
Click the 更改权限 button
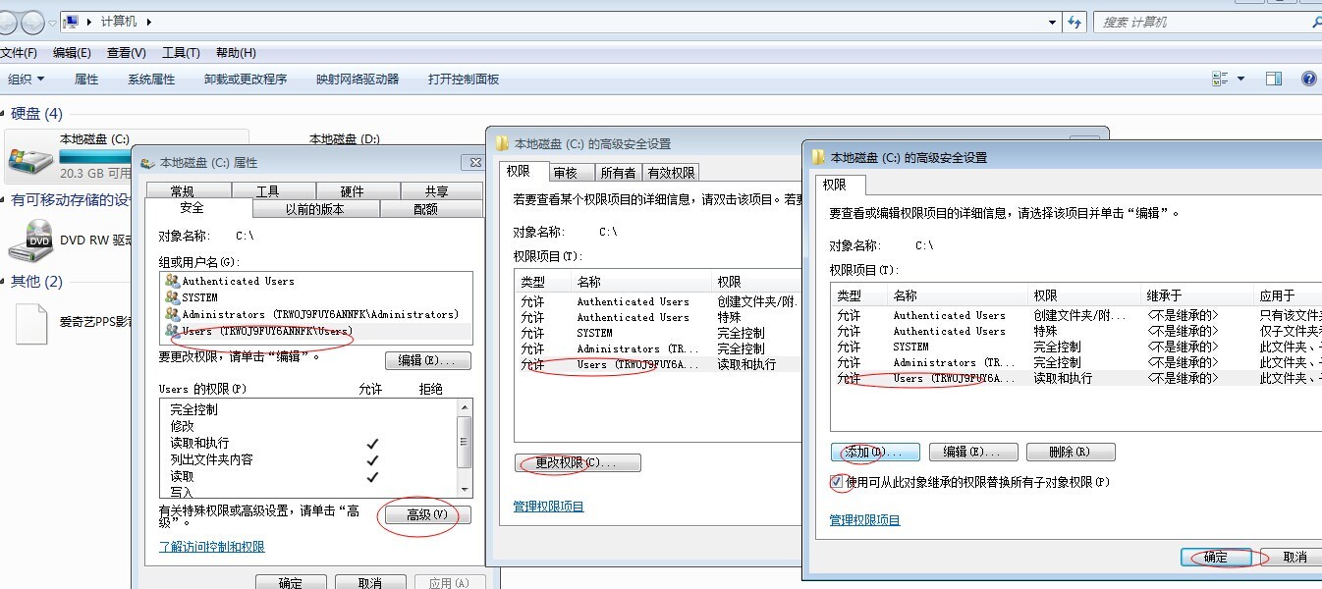[578, 462]
